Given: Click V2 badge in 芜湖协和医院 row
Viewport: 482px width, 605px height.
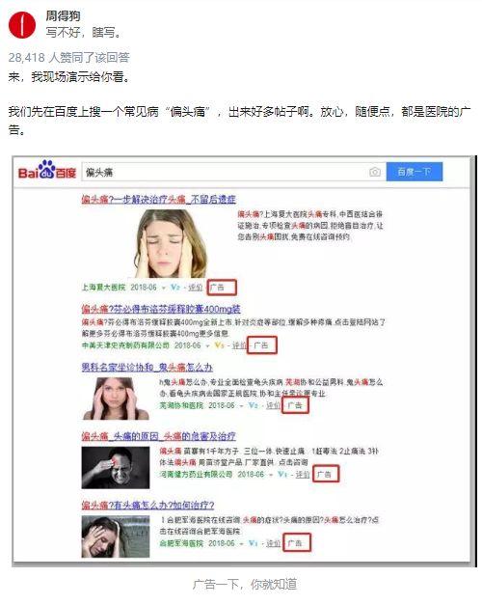Looking at the screenshot, I should (253, 405).
